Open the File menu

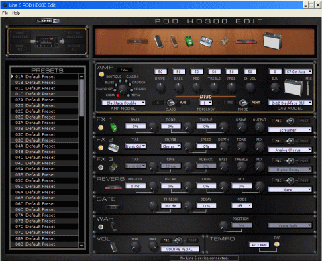click(5, 13)
